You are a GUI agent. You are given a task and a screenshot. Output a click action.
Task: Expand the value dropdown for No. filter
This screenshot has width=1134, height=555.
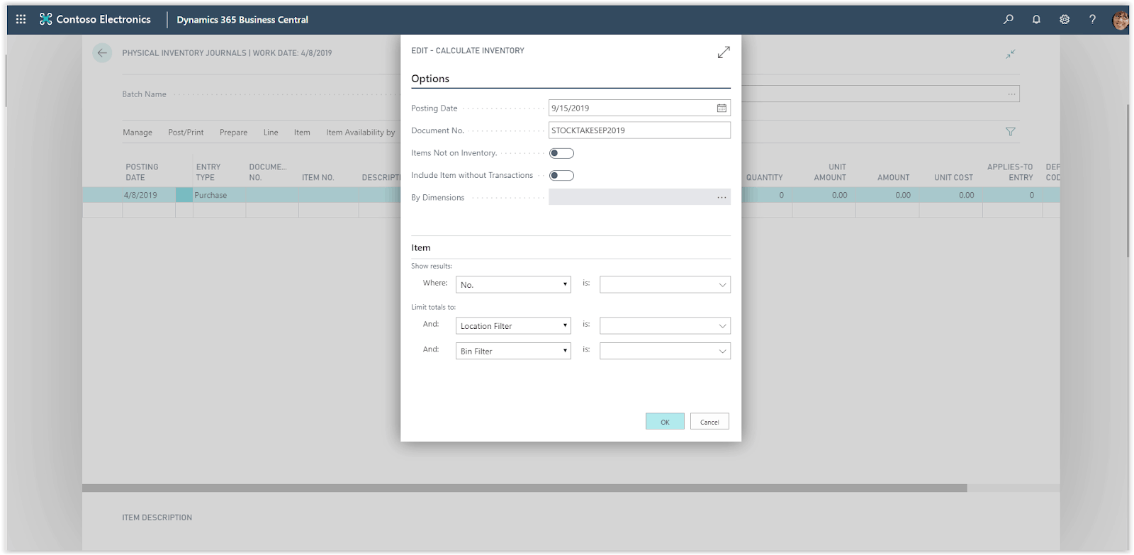(x=722, y=285)
